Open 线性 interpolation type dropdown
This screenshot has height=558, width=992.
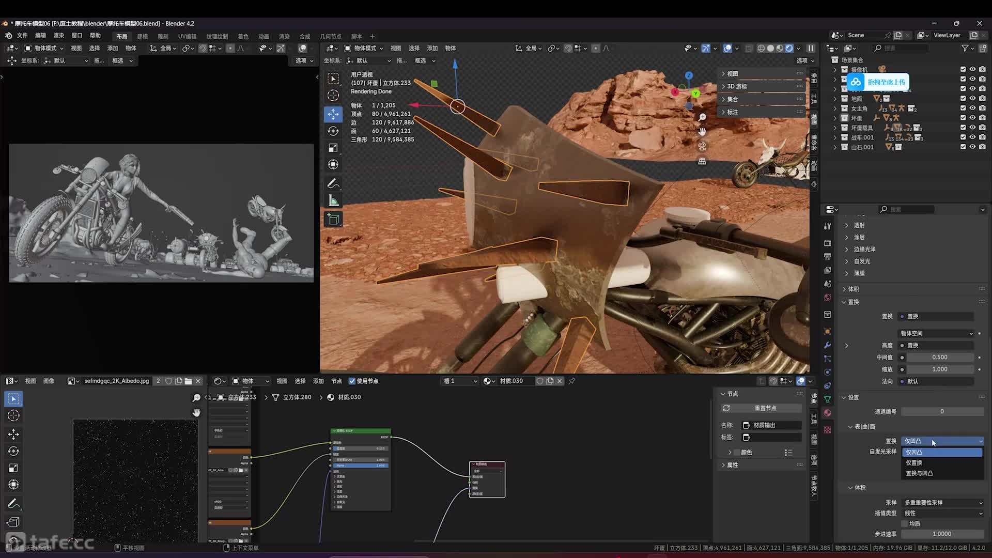(942, 513)
